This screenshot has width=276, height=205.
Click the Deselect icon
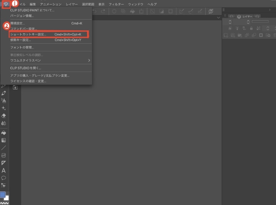[153, 12]
